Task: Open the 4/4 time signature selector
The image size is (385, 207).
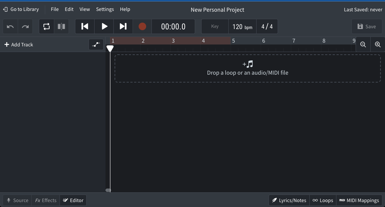Action: [267, 26]
